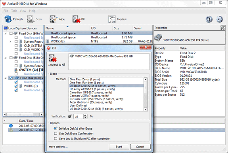Click the Start button
This screenshot has height=153, width=228.
(119, 147)
